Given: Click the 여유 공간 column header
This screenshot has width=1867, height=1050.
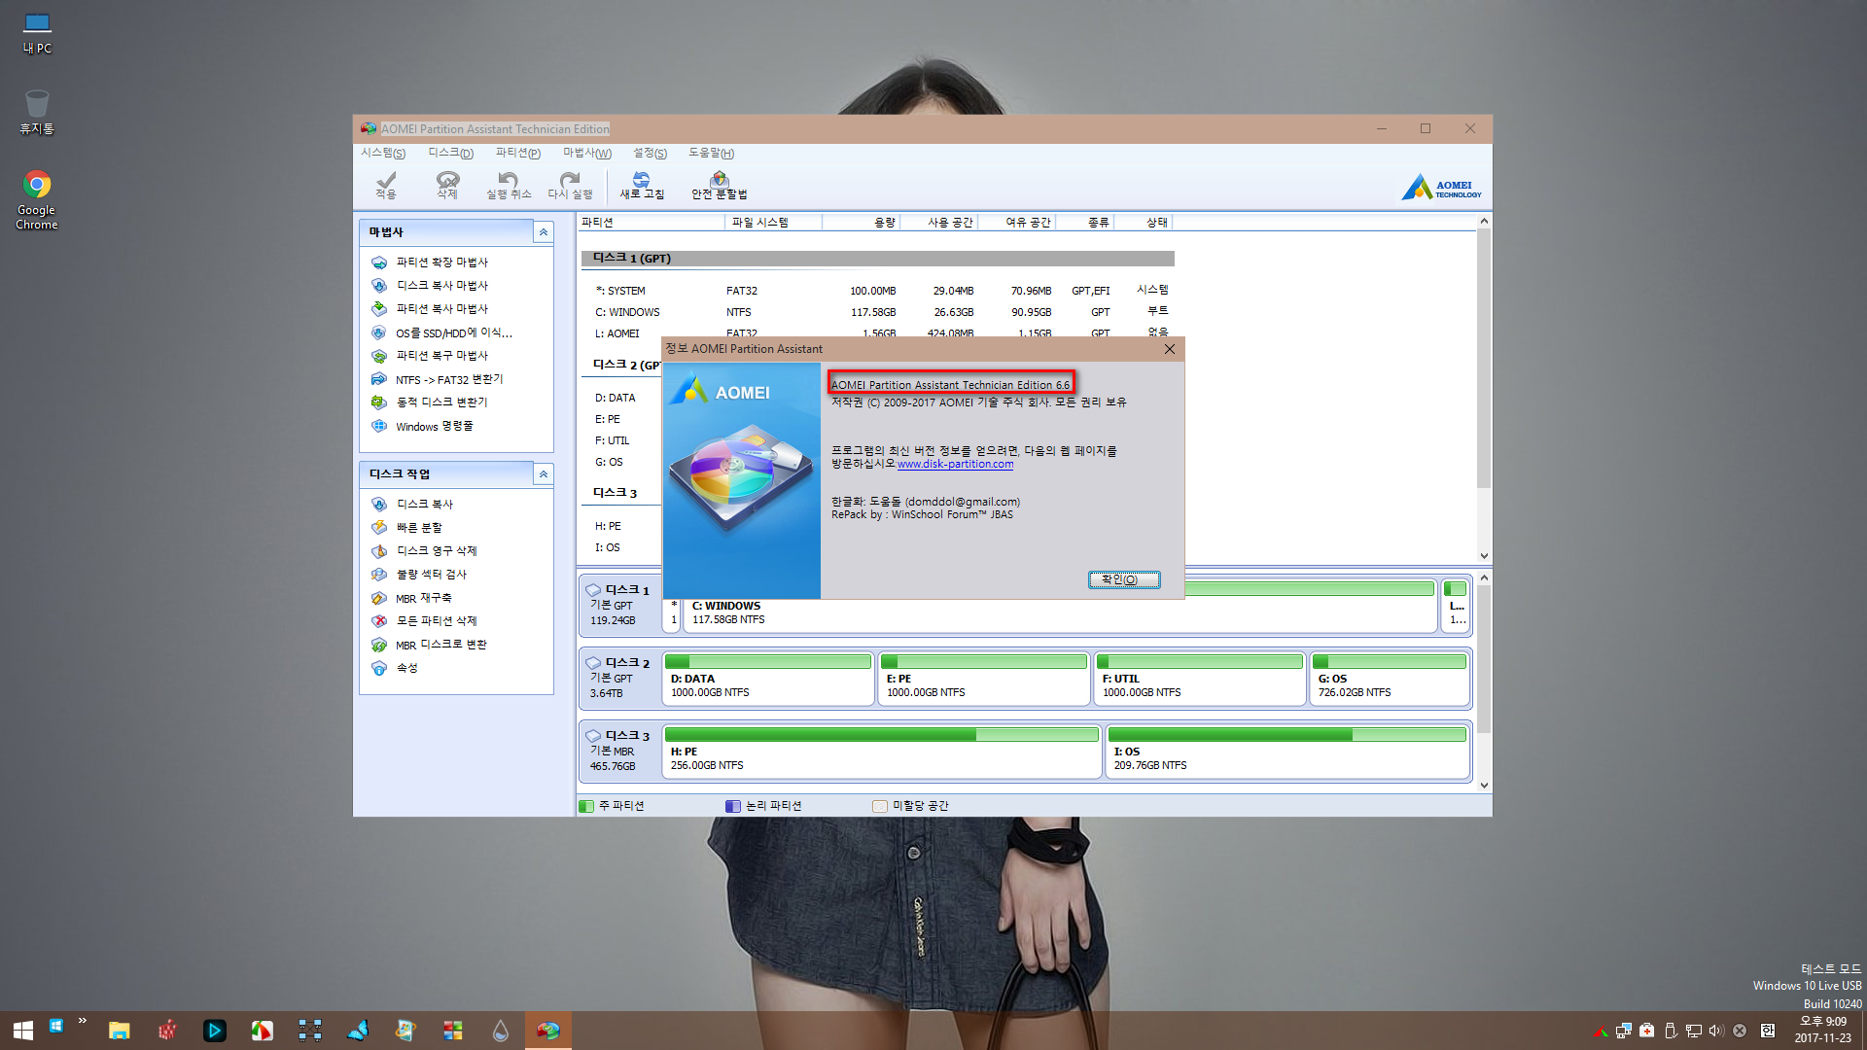Looking at the screenshot, I should point(1017,223).
